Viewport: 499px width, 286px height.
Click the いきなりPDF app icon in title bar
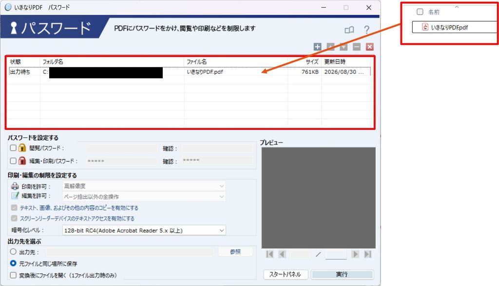coord(8,7)
